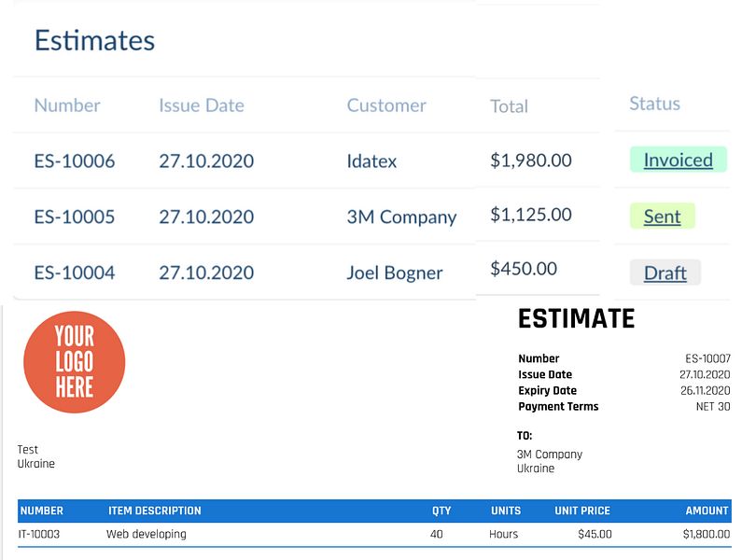Screen dimensions: 742x560
Task: Select estimate number ES-10005
Action: click(75, 217)
